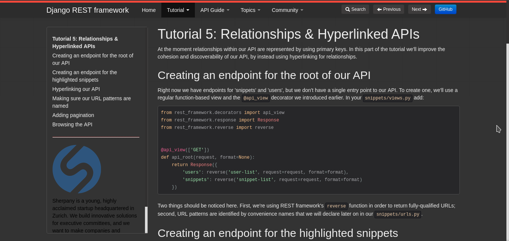Screen dimensions: 509x241
Task: Go to the Previous tutorial page
Action: click(x=389, y=9)
